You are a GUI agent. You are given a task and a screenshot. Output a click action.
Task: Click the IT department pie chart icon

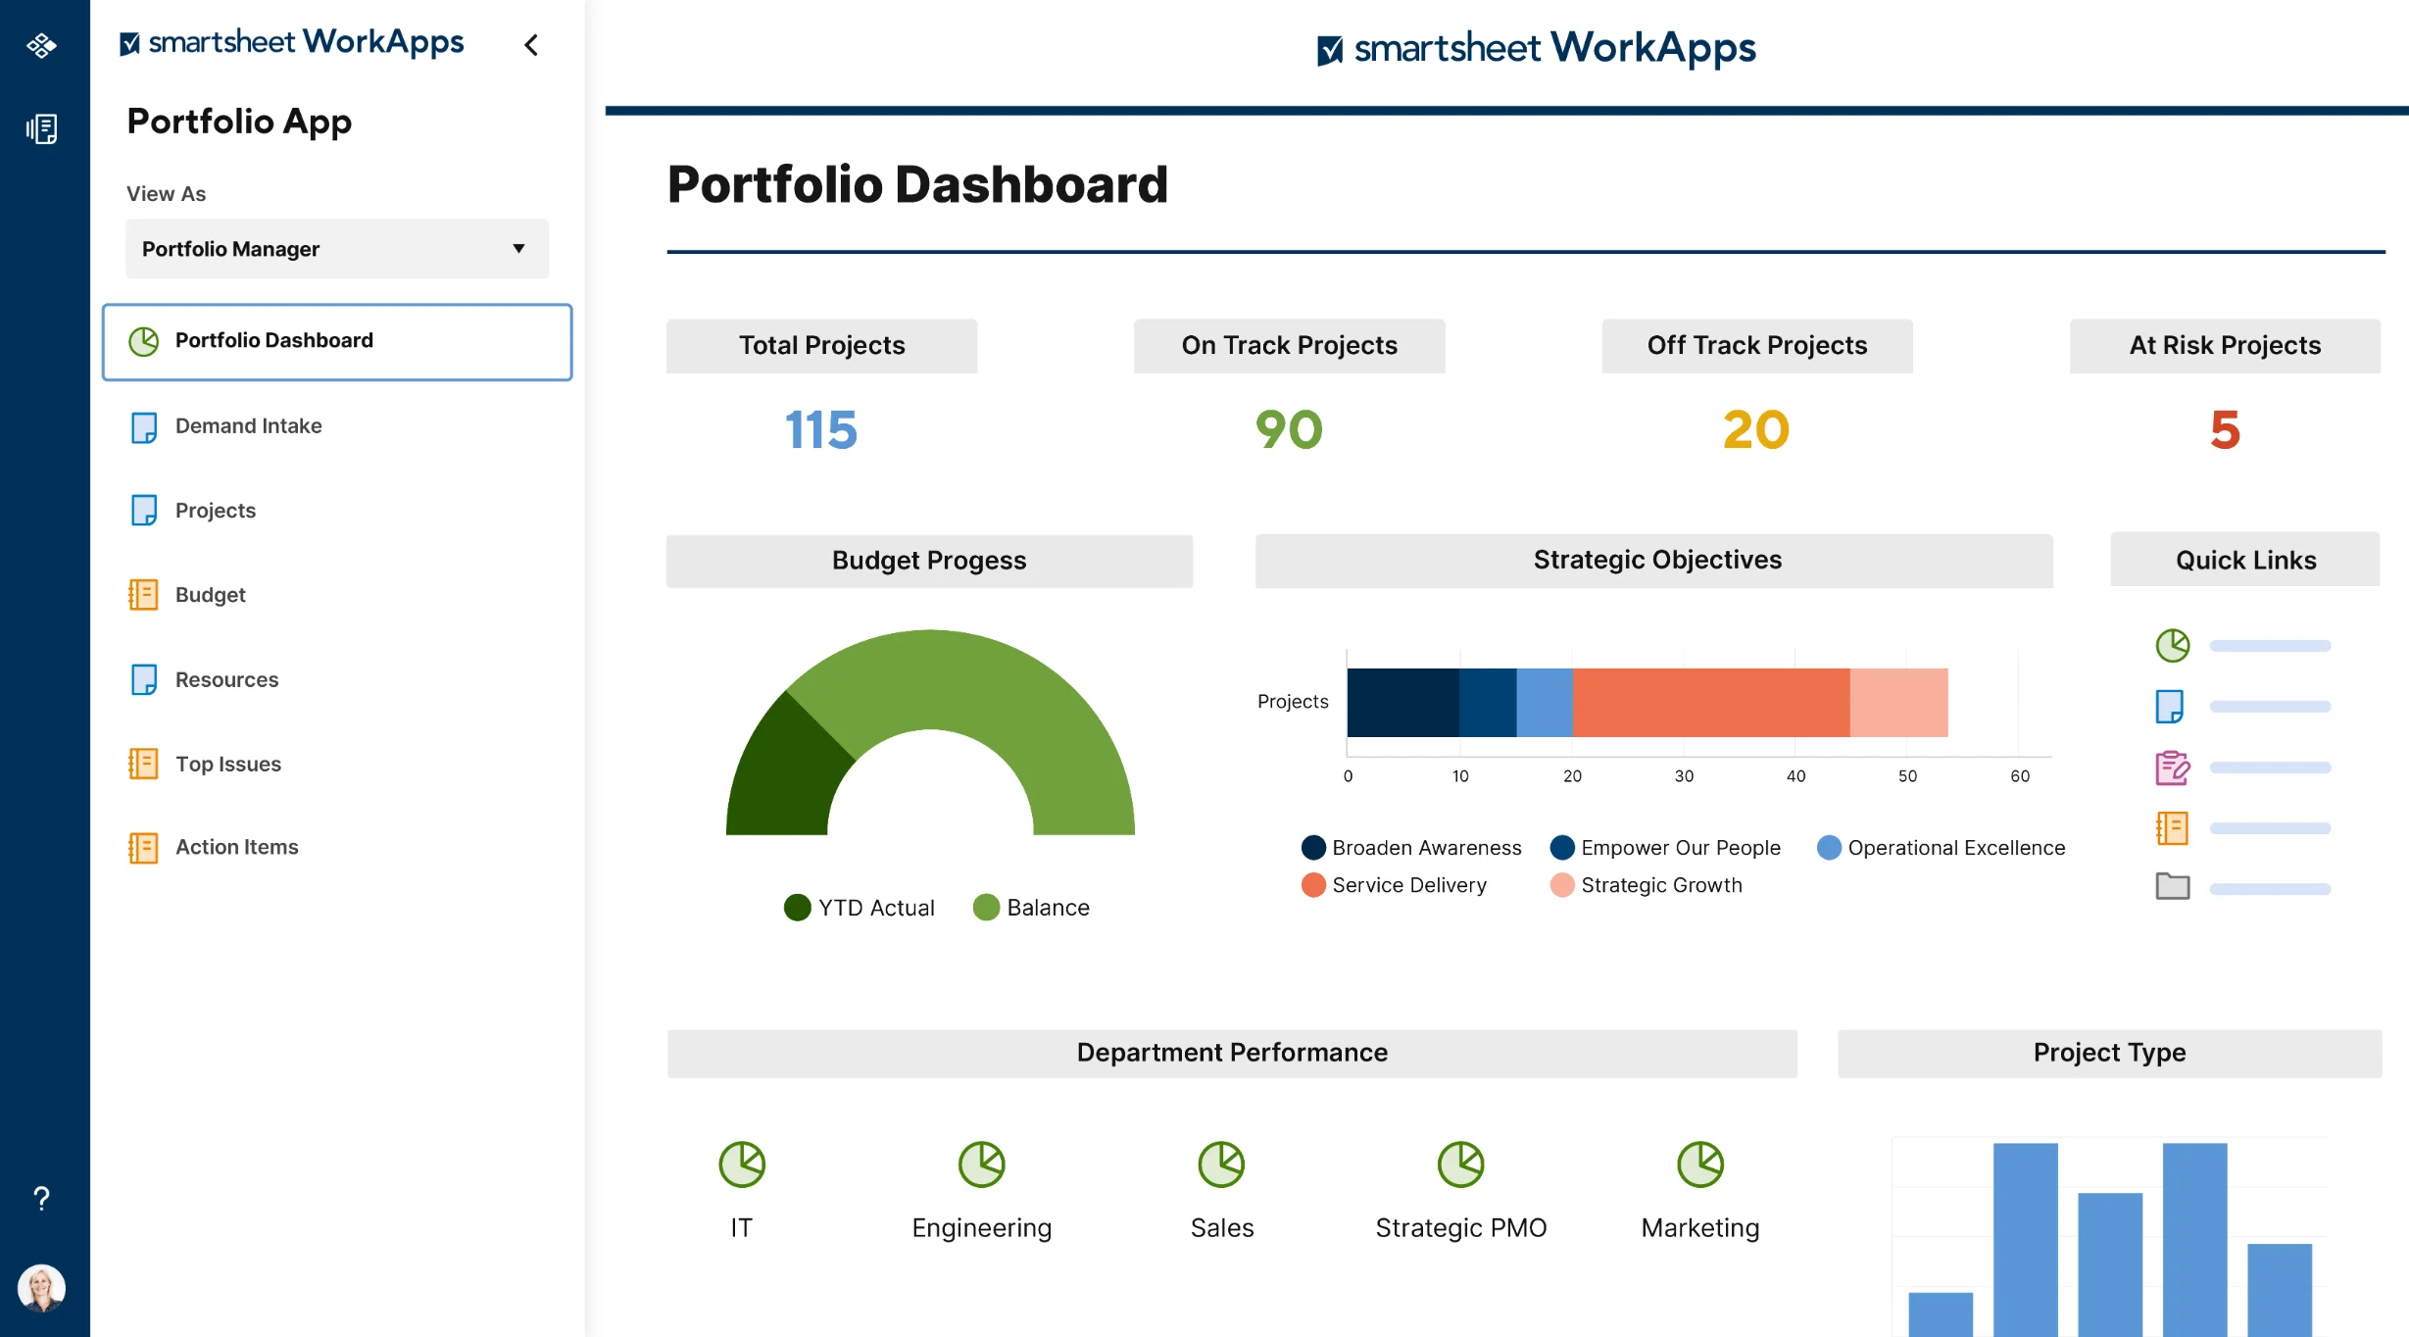tap(742, 1164)
